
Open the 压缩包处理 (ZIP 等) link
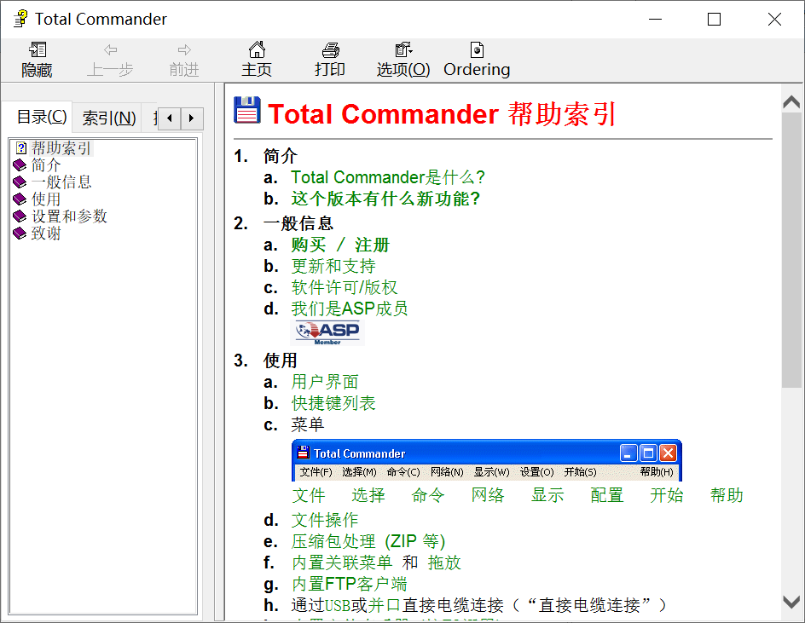tap(368, 541)
